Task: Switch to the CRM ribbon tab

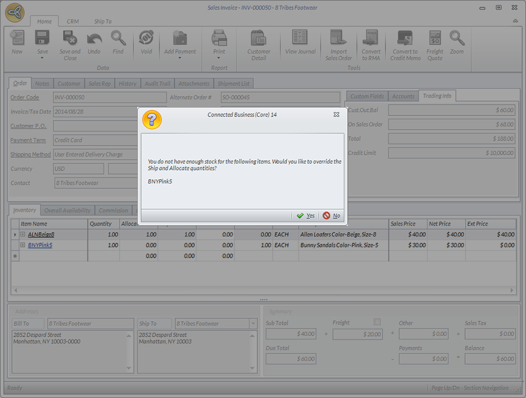Action: (73, 22)
